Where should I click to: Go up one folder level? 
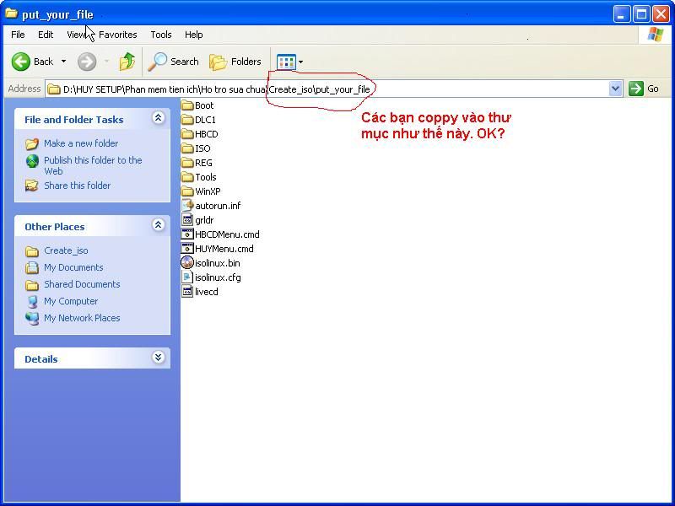pyautogui.click(x=127, y=62)
